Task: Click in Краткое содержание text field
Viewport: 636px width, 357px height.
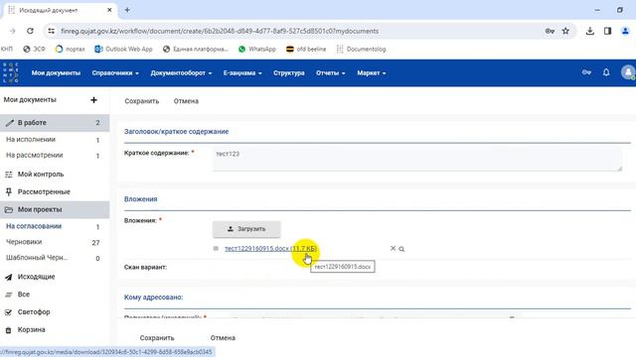Action: pos(417,159)
